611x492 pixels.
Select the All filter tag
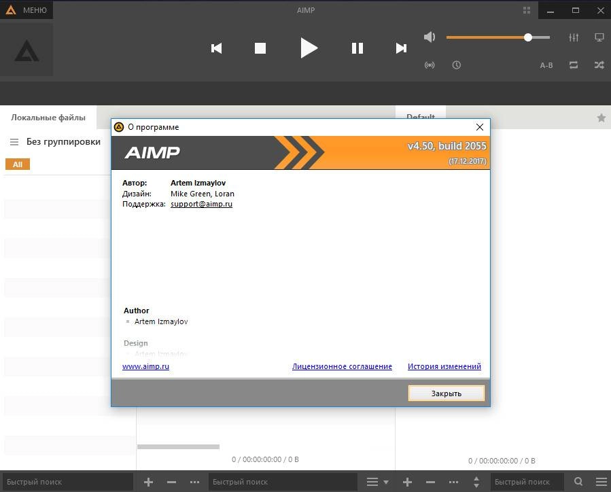pyautogui.click(x=18, y=164)
